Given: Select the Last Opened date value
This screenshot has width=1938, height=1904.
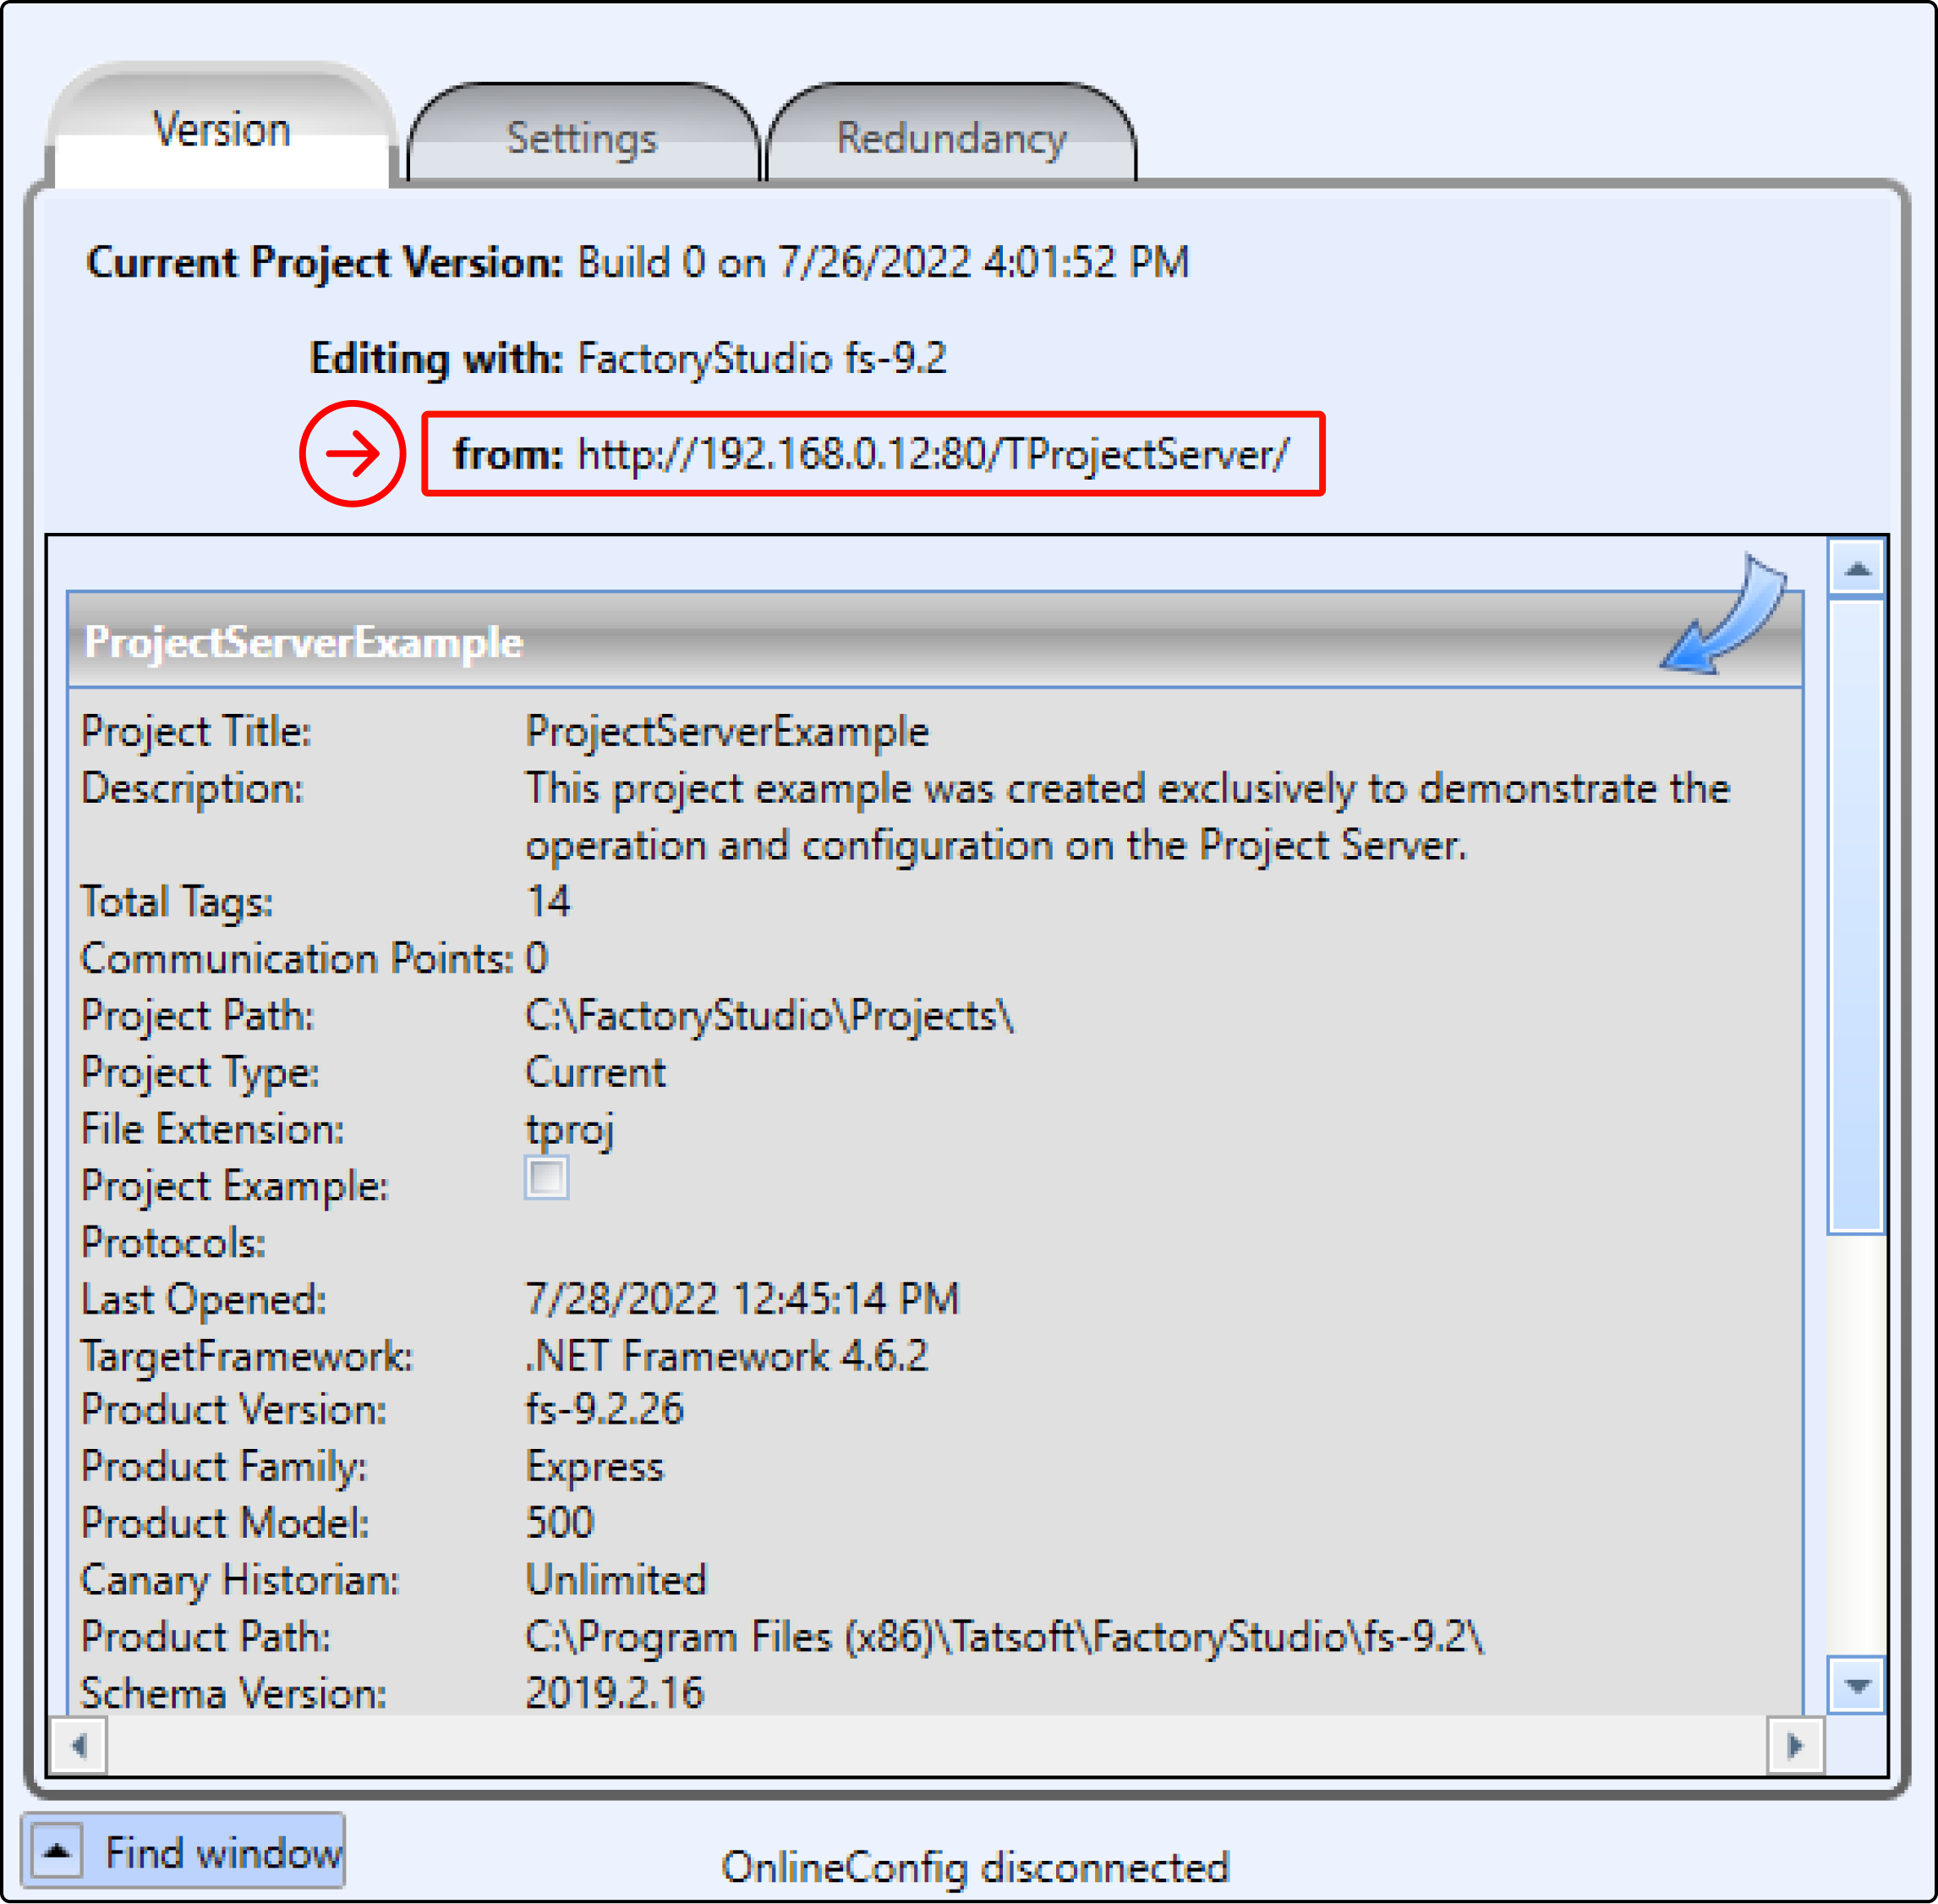Looking at the screenshot, I should click(x=742, y=1299).
